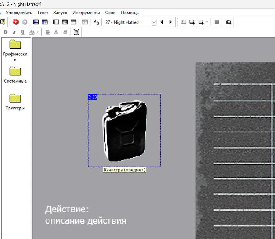
Task: Go back with the red arrow
Action: (x=16, y=22)
